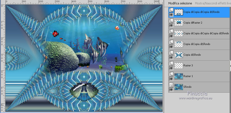Select the layer name "Copia diSfondo"
Viewport: 231px width, 113px height.
tap(192, 55)
